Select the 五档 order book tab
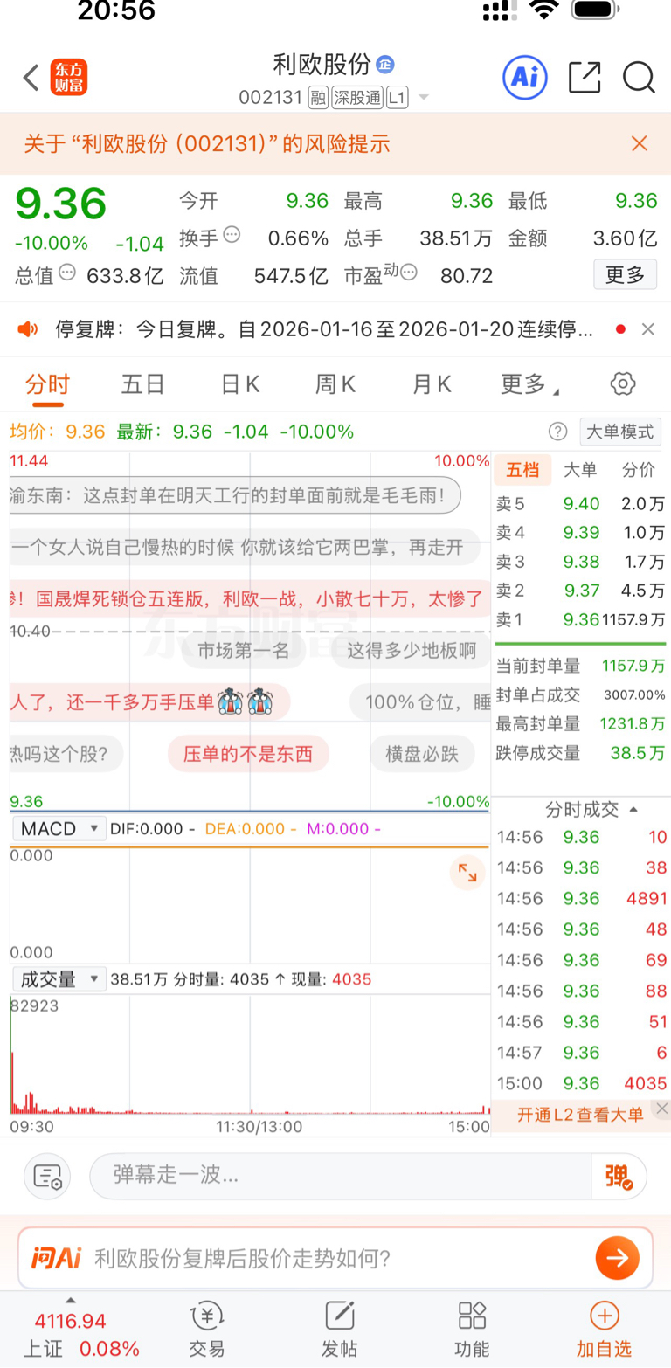The width and height of the screenshot is (671, 1368). (522, 470)
